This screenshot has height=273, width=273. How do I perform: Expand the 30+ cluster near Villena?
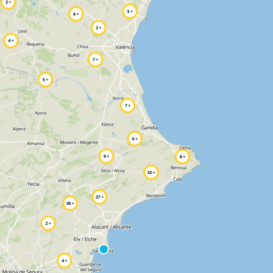tap(70, 203)
